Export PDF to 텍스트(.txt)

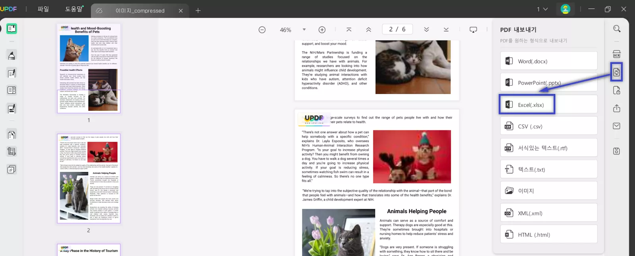[x=549, y=169]
